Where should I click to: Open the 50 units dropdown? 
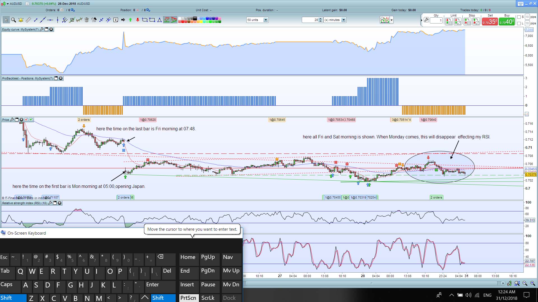265,20
